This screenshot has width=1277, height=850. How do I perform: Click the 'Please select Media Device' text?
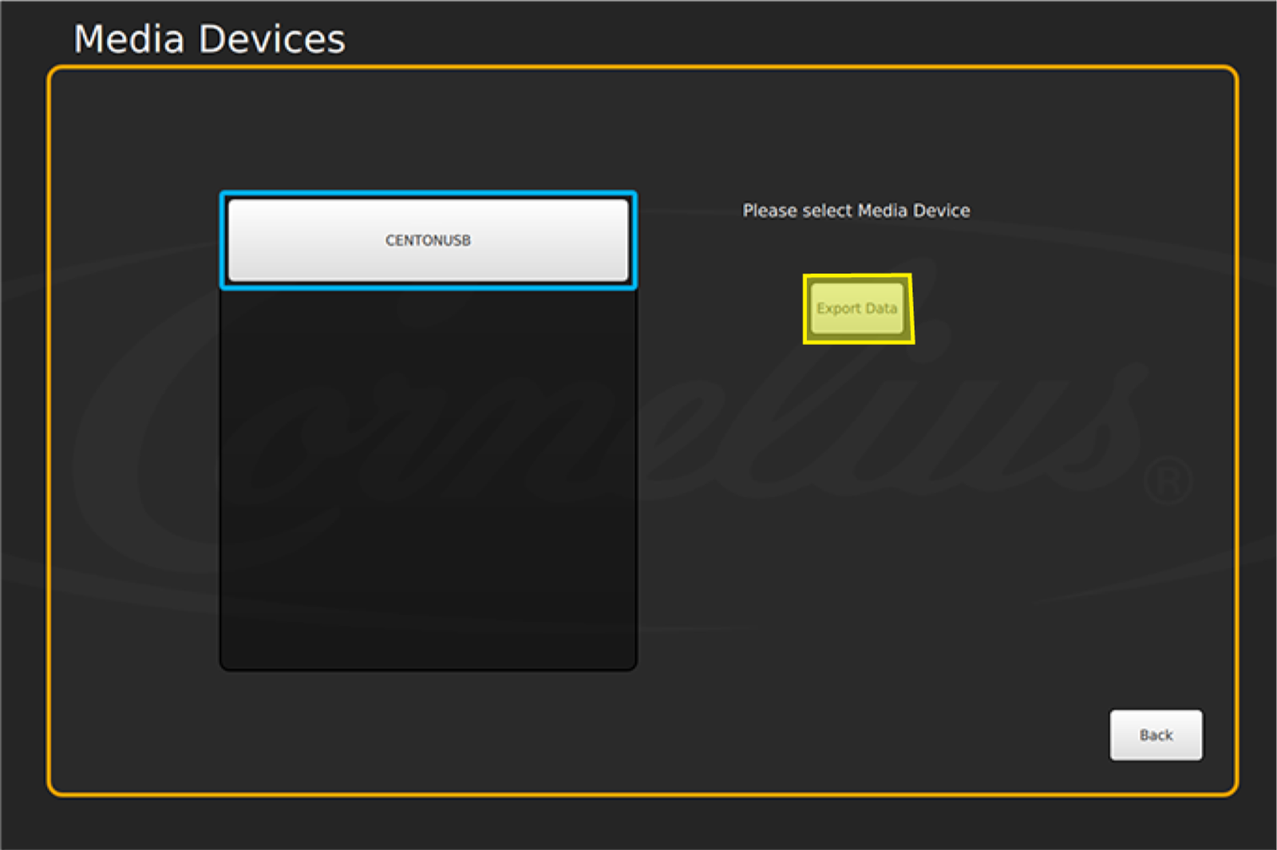pos(856,211)
